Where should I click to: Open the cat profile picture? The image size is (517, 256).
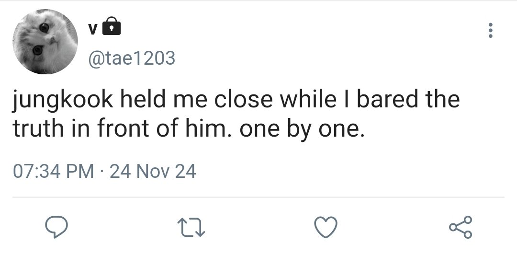click(x=45, y=42)
